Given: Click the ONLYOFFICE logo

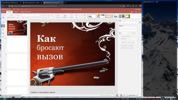Looking at the screenshot, I should [x=6, y=9].
